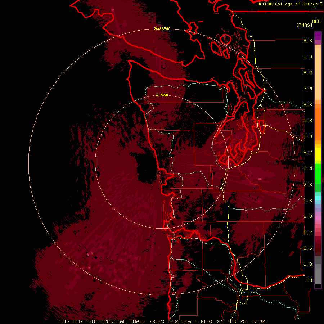Click the 5.8 color scale value
The image size is (324, 324).
pyautogui.click(x=308, y=121)
